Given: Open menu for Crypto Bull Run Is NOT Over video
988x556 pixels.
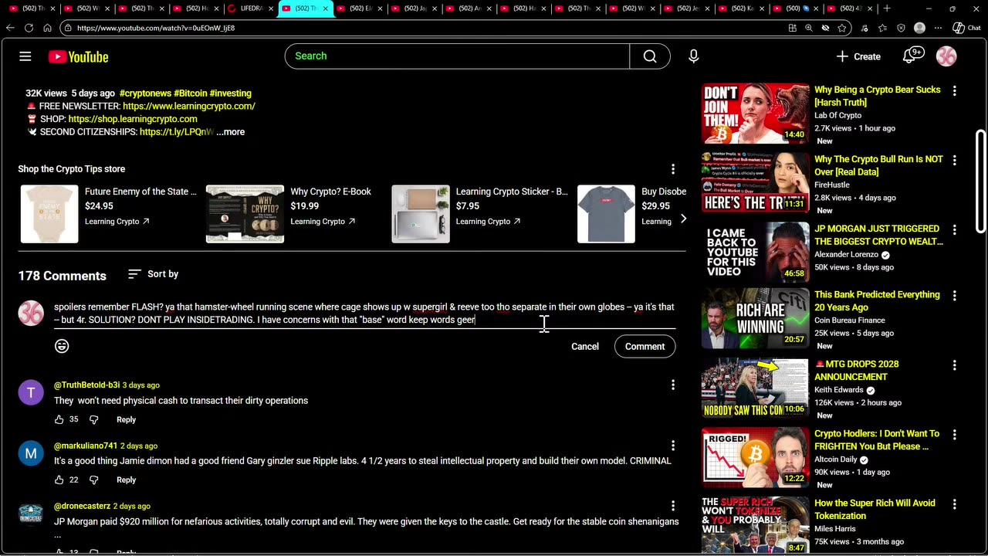Looking at the screenshot, I should click(x=955, y=160).
